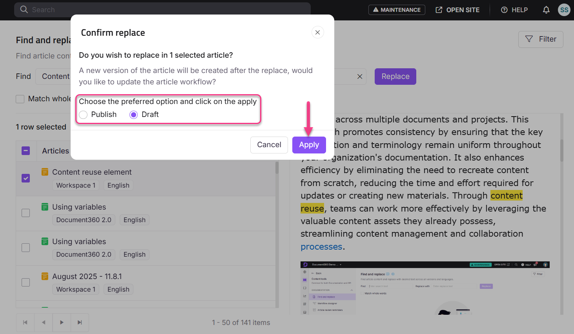
Task: Cancel the replace confirmation
Action: tap(269, 145)
